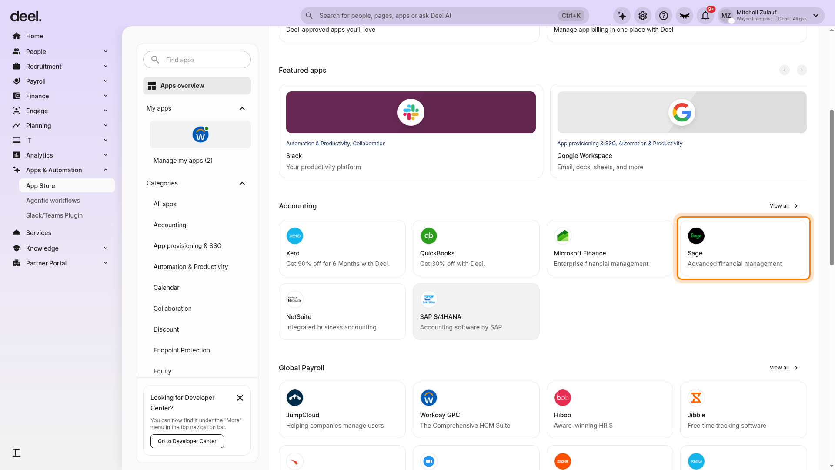835x470 pixels.
Task: Open settings gear icon
Action: [x=643, y=16]
